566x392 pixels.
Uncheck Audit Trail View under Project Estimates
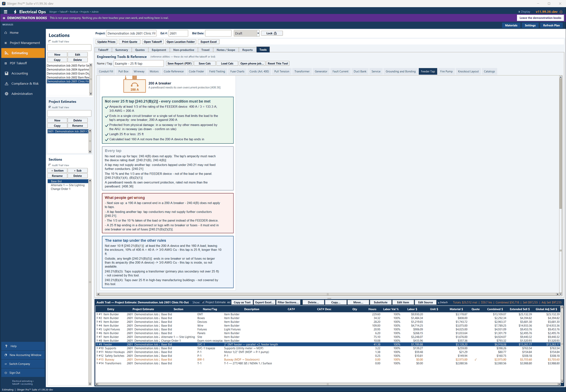(50, 107)
